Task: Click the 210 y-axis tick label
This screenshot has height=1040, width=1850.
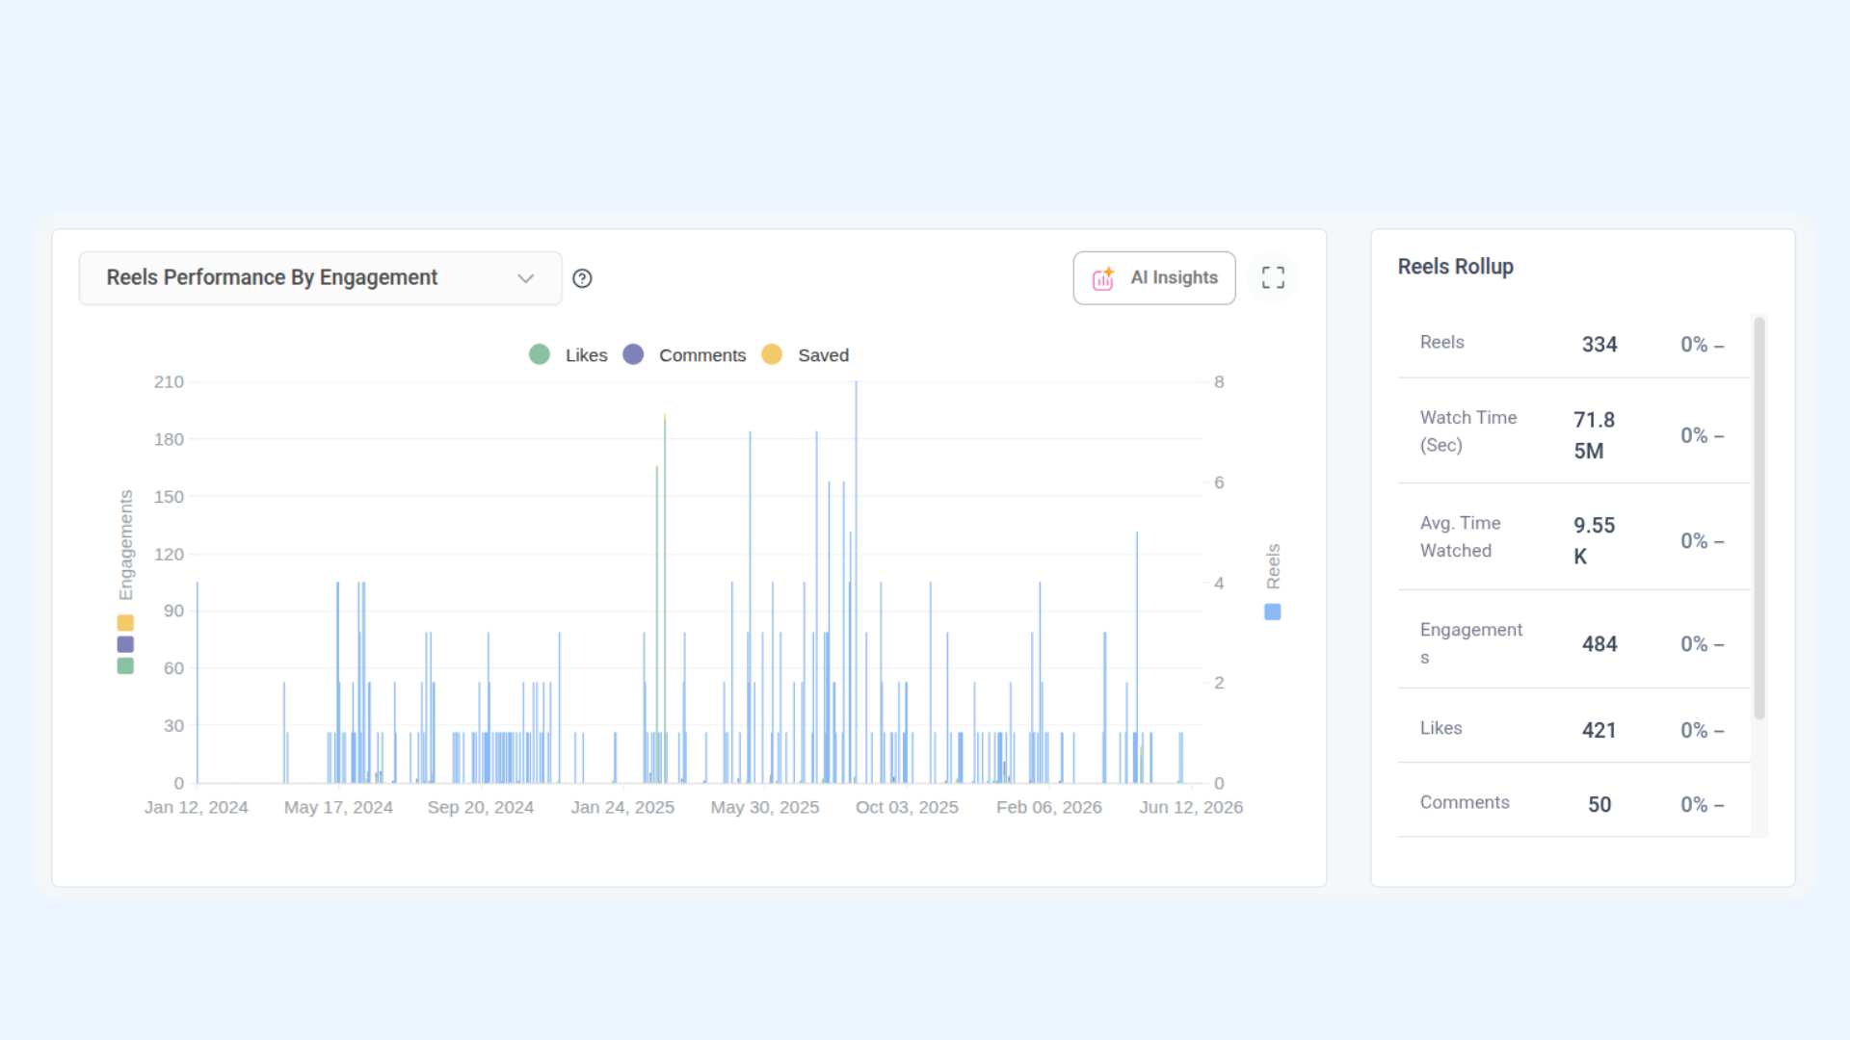Action: [169, 382]
